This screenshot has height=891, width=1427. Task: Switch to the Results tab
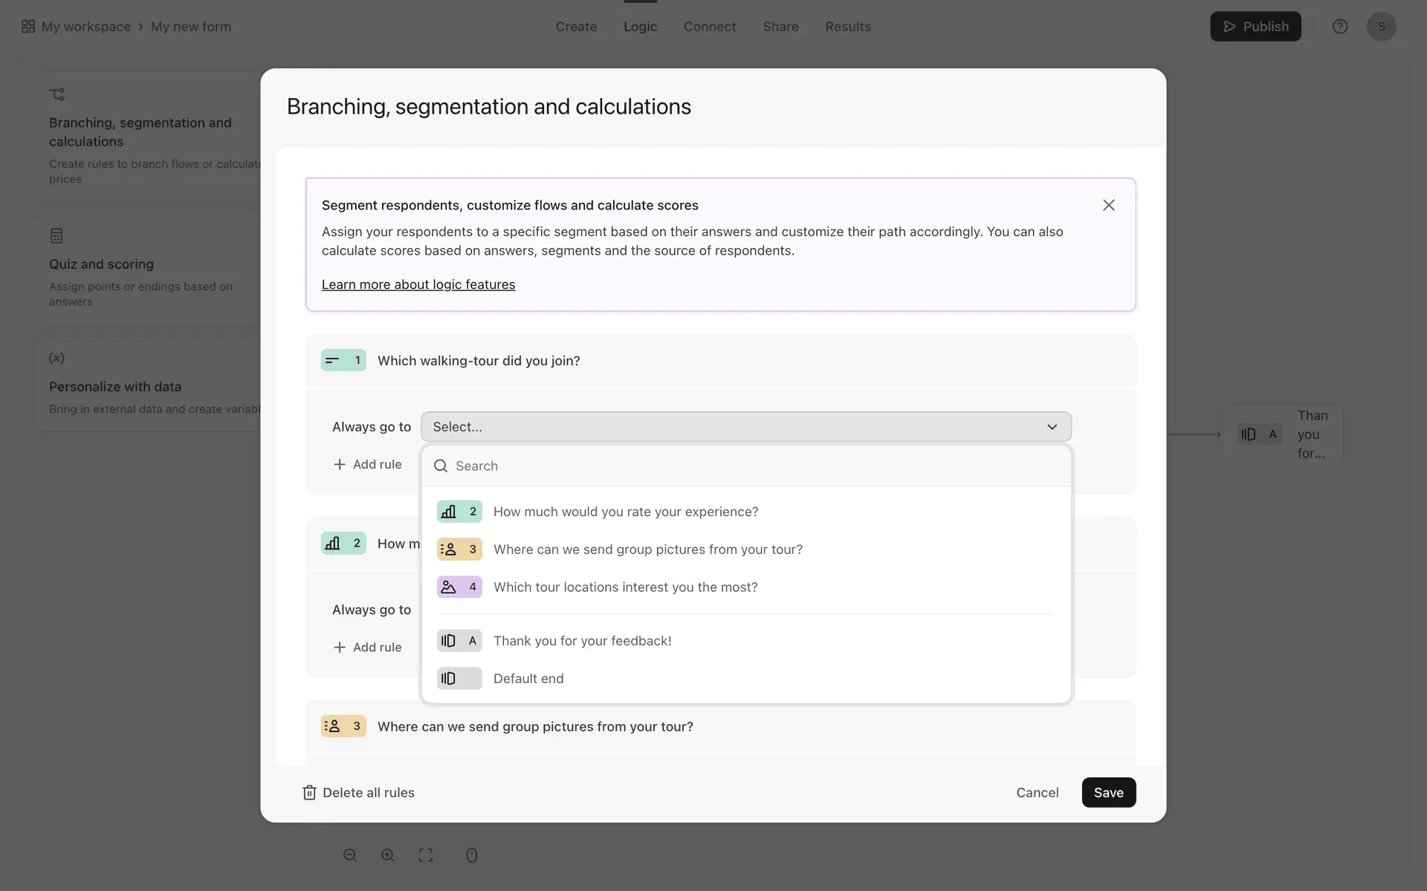[847, 27]
